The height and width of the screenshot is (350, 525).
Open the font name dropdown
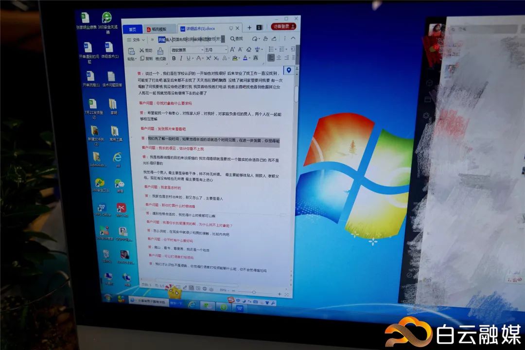pyautogui.click(x=186, y=50)
